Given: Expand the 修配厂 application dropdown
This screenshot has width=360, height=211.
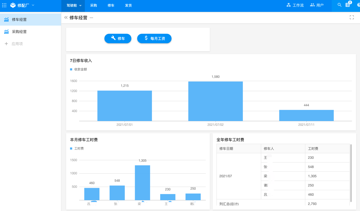Looking at the screenshot, I should [33, 5].
